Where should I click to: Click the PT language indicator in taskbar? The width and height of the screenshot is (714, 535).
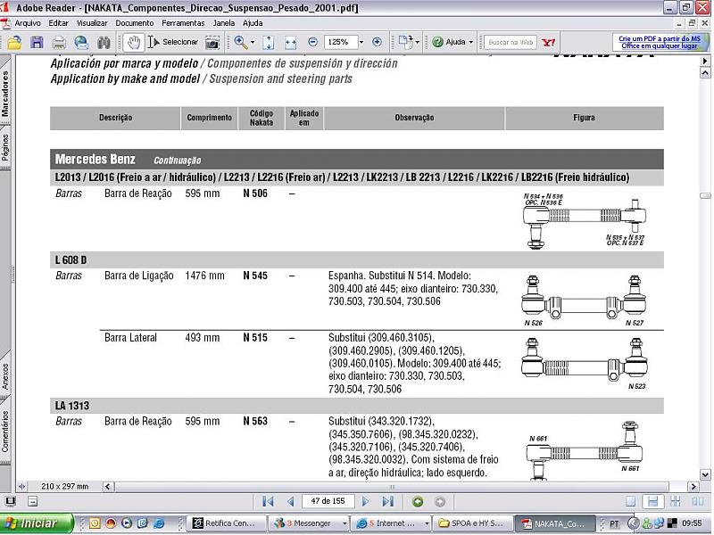click(x=614, y=523)
